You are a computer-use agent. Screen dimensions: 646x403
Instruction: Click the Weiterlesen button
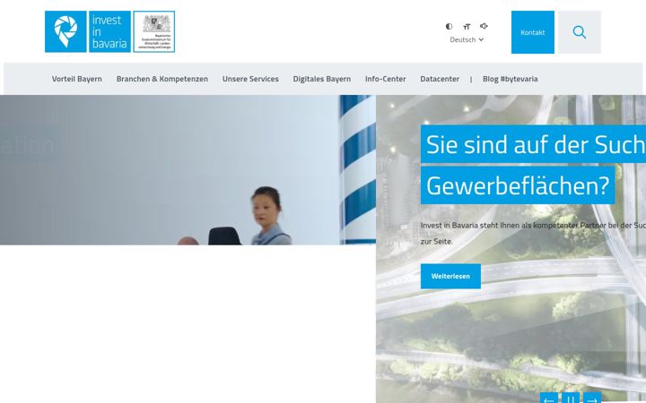(x=450, y=277)
